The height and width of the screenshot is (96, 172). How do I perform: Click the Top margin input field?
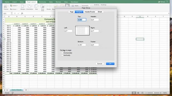(x=82, y=20)
